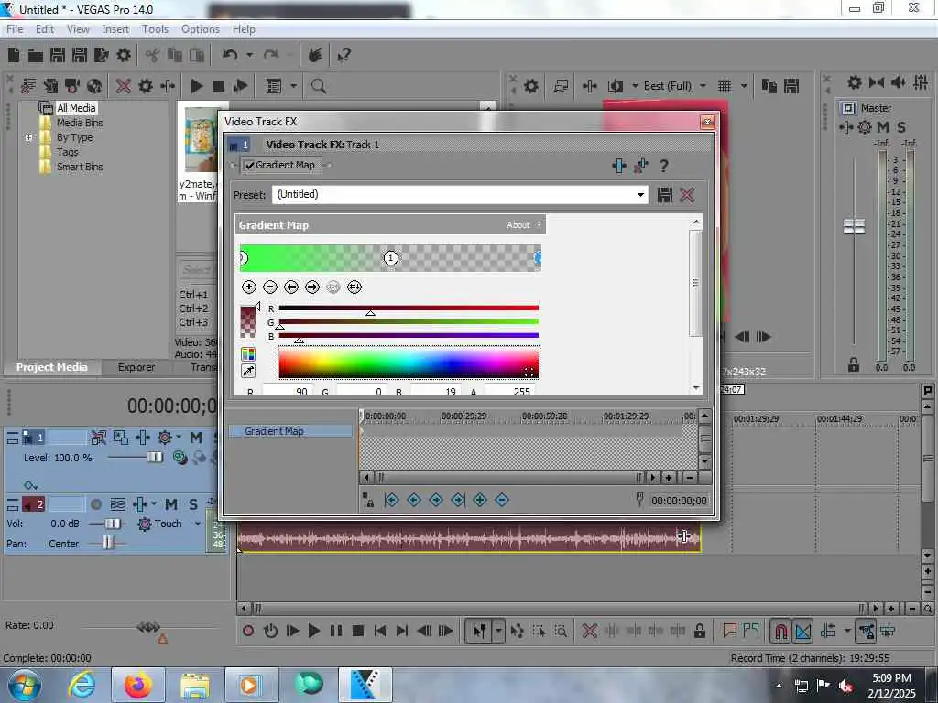Toggle Auto Ripple button in timeline toolbar
938x703 pixels.
coord(828,631)
